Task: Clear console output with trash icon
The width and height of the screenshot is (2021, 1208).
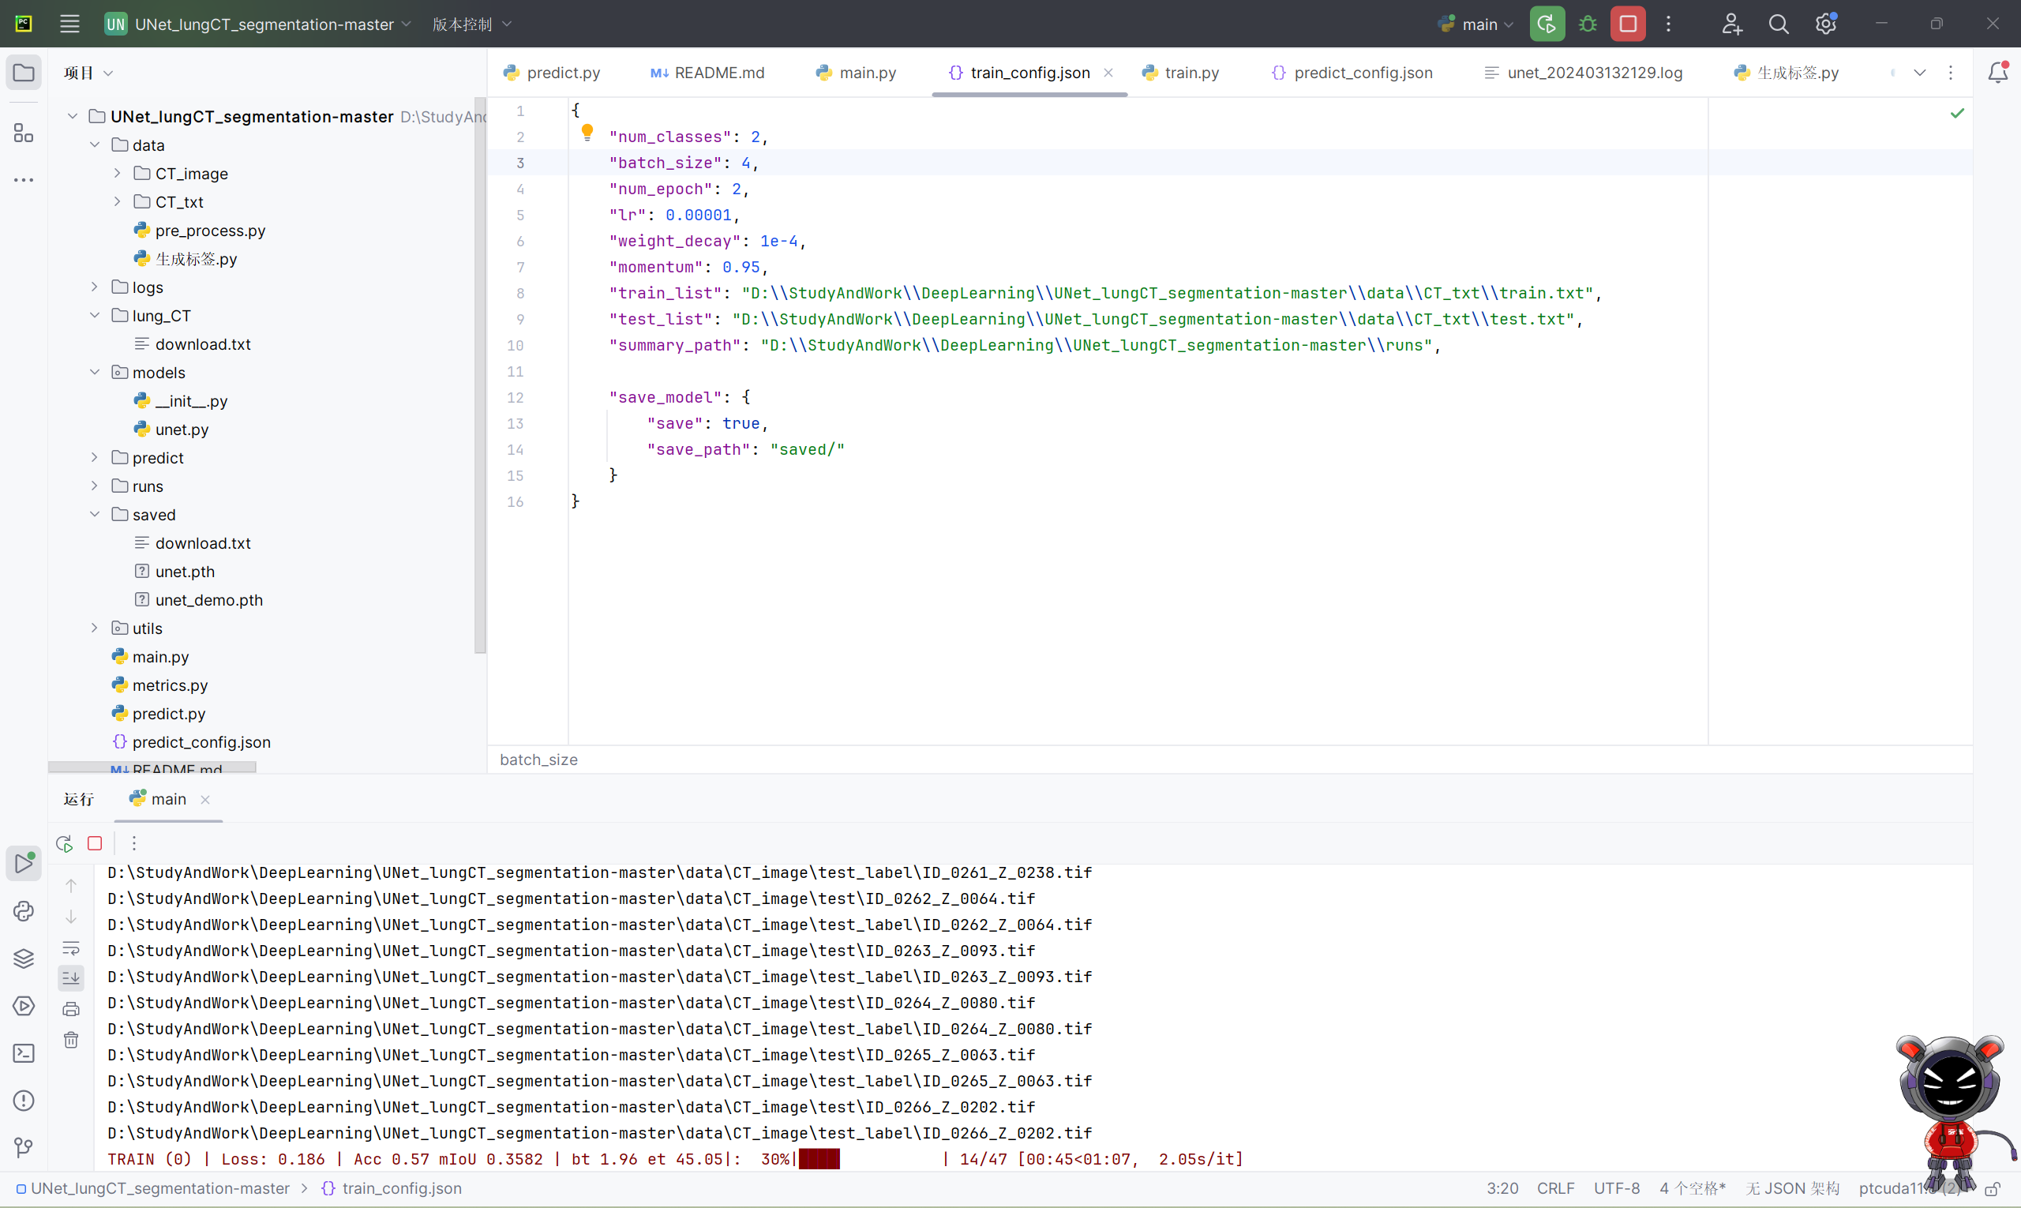Action: pos(71,1041)
